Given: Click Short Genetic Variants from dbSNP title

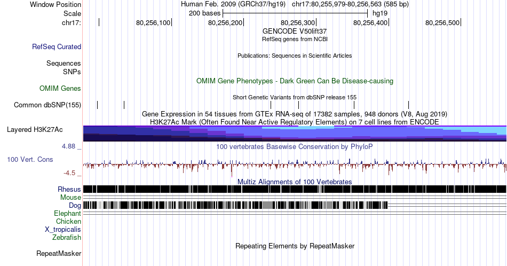Looking at the screenshot, I should (x=295, y=97).
